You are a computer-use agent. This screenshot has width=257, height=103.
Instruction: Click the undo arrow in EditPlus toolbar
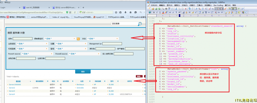point(189,9)
